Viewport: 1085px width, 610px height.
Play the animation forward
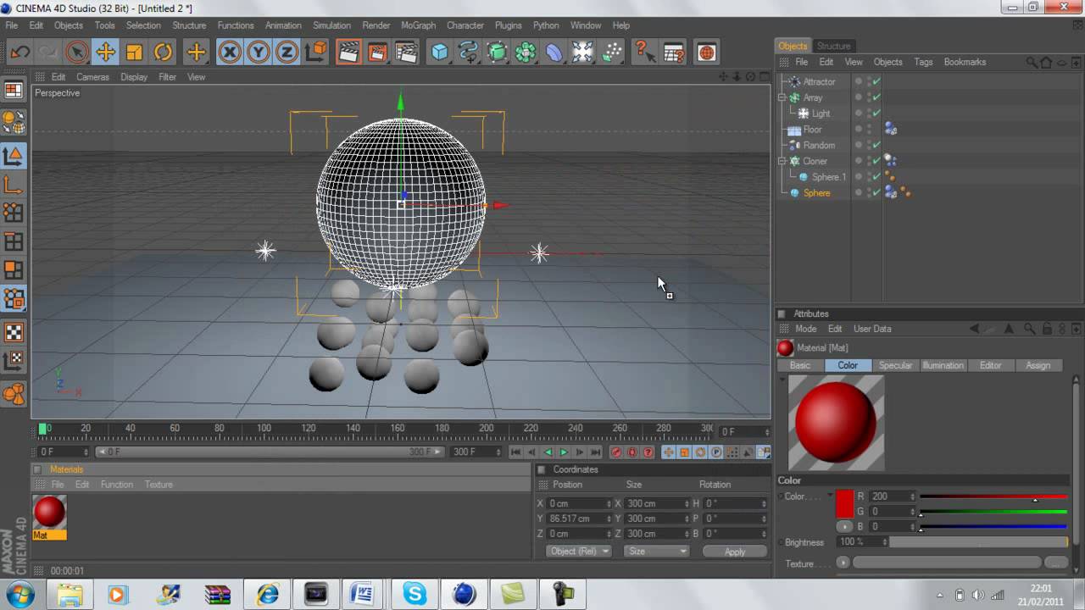click(564, 452)
